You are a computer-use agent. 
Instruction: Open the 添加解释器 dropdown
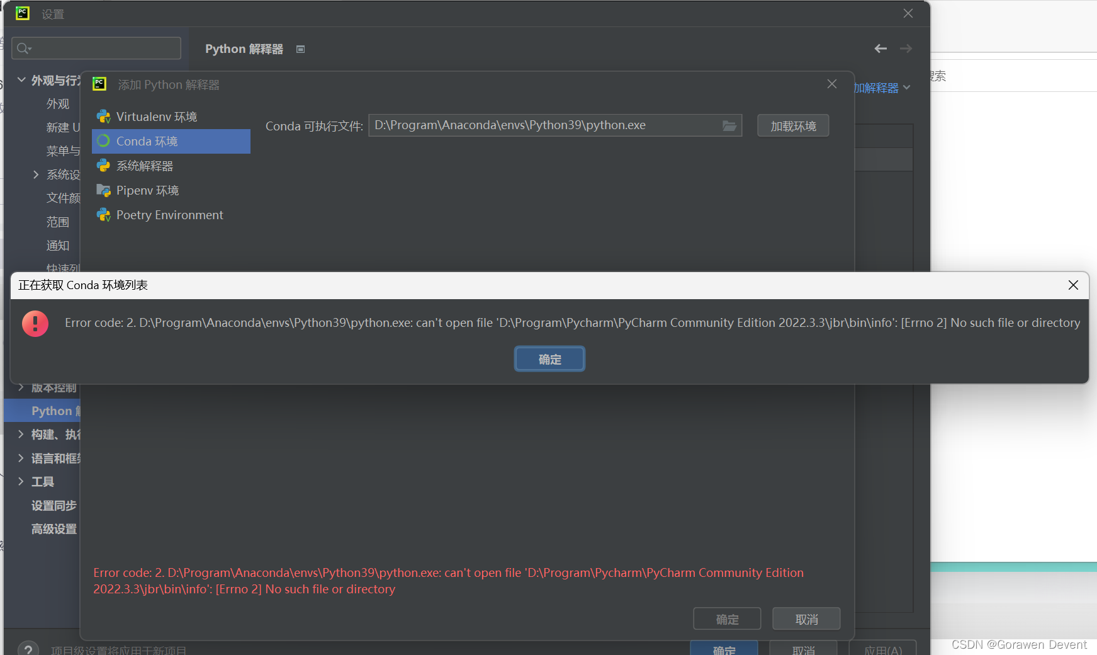pyautogui.click(x=882, y=88)
